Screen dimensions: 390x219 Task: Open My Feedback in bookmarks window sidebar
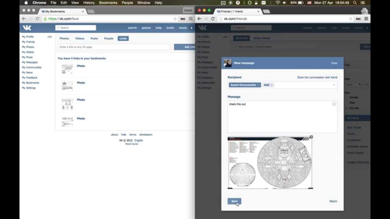30,78
